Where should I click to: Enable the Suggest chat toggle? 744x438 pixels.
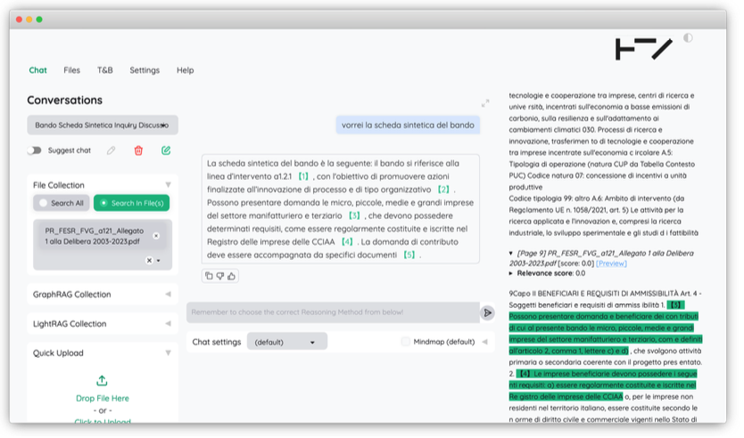(x=34, y=150)
